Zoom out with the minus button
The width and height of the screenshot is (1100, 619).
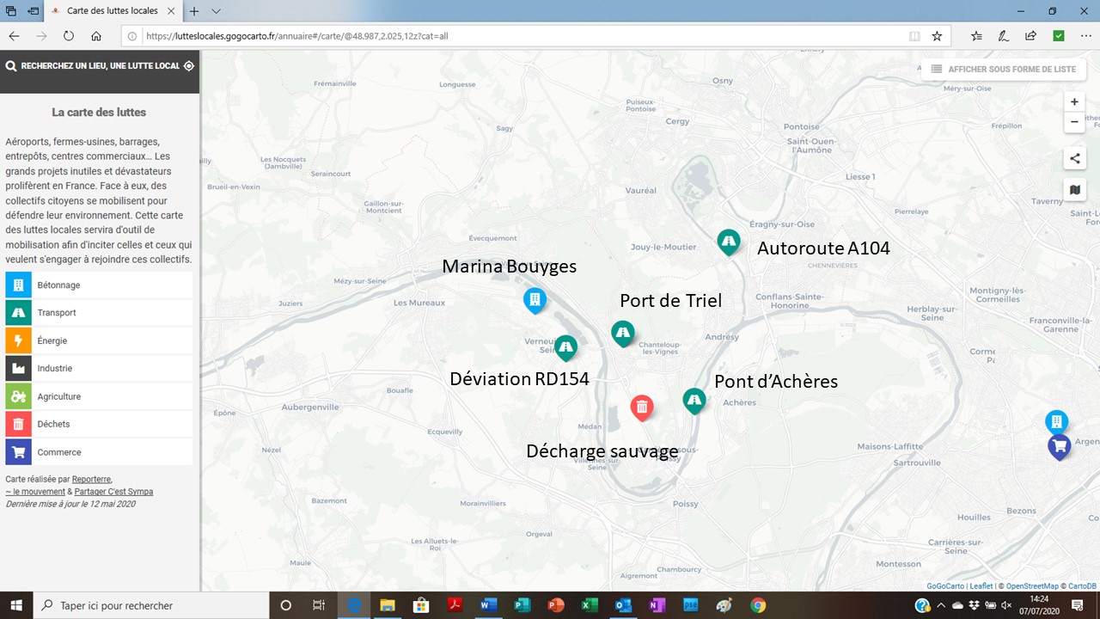pyautogui.click(x=1074, y=123)
